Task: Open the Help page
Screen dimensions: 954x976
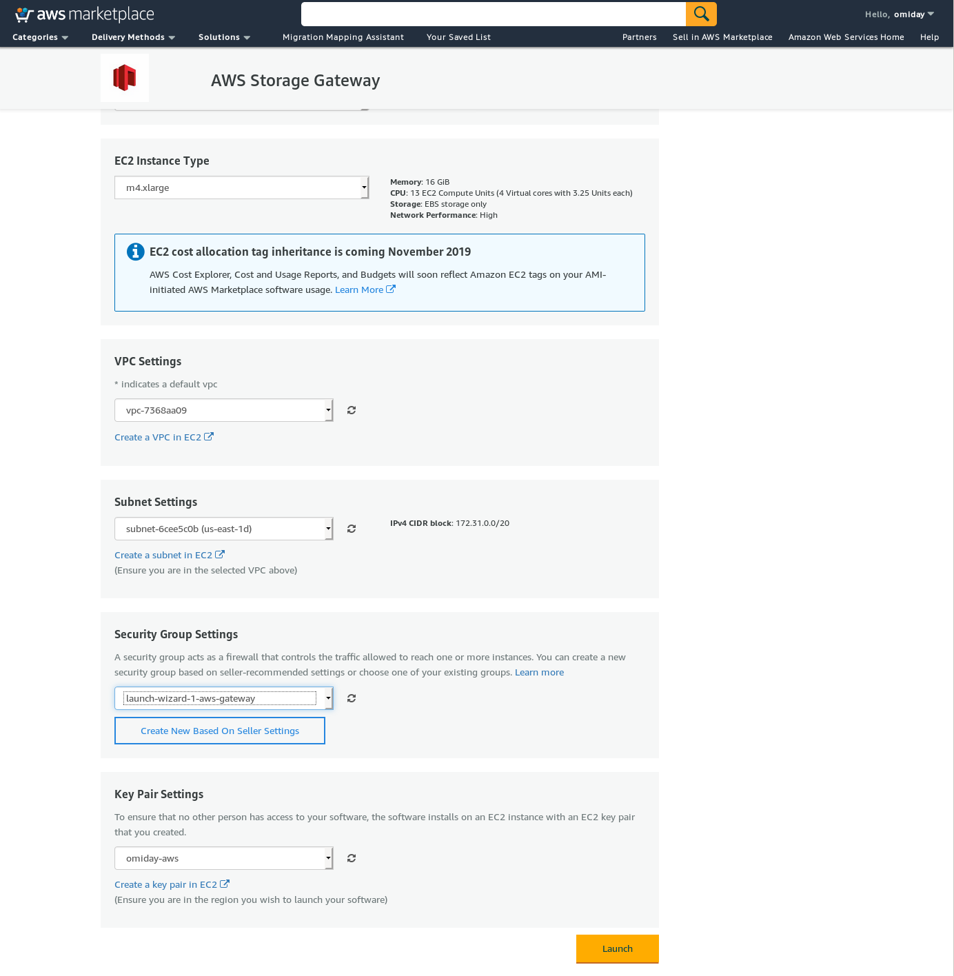Action: [x=929, y=37]
